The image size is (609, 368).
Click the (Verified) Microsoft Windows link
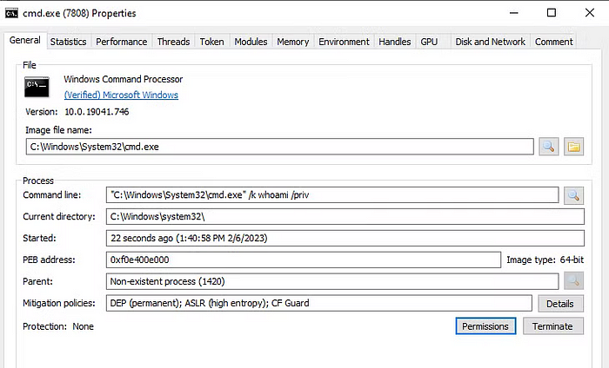click(x=121, y=95)
